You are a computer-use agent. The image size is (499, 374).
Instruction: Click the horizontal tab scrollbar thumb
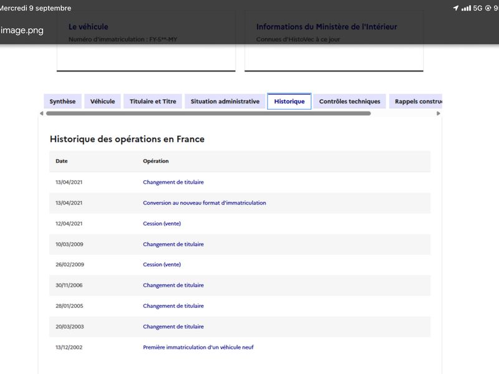(208, 113)
